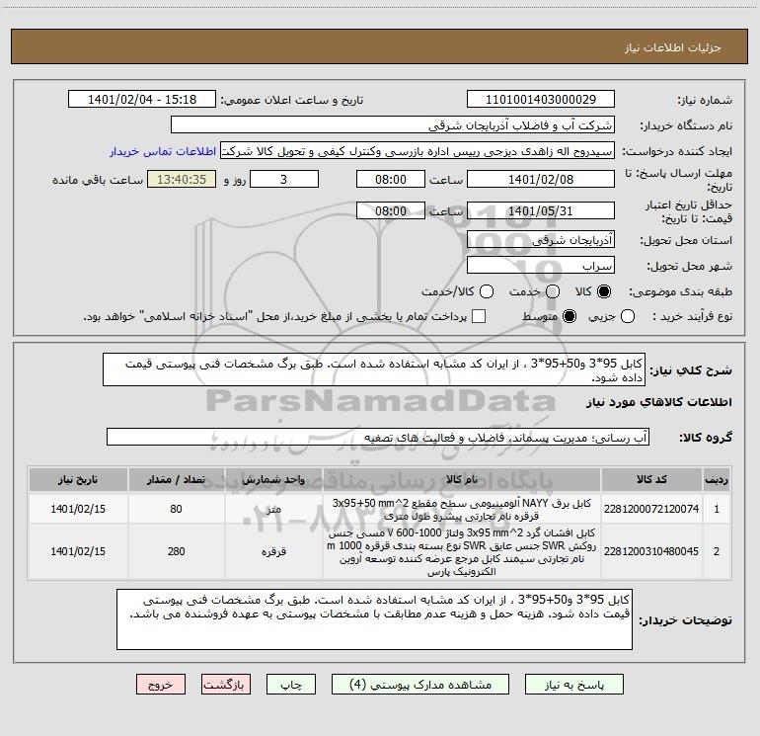Image resolution: width=760 pixels, height=736 pixels.
Task: Click the واحد شمارش column header
Action: pos(273,479)
